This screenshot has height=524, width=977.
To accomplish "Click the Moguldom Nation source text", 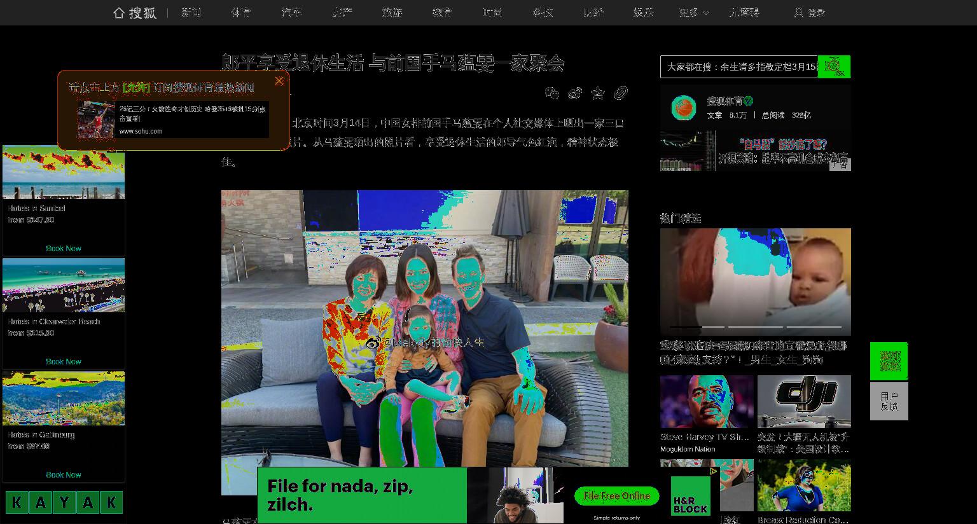I will [688, 449].
